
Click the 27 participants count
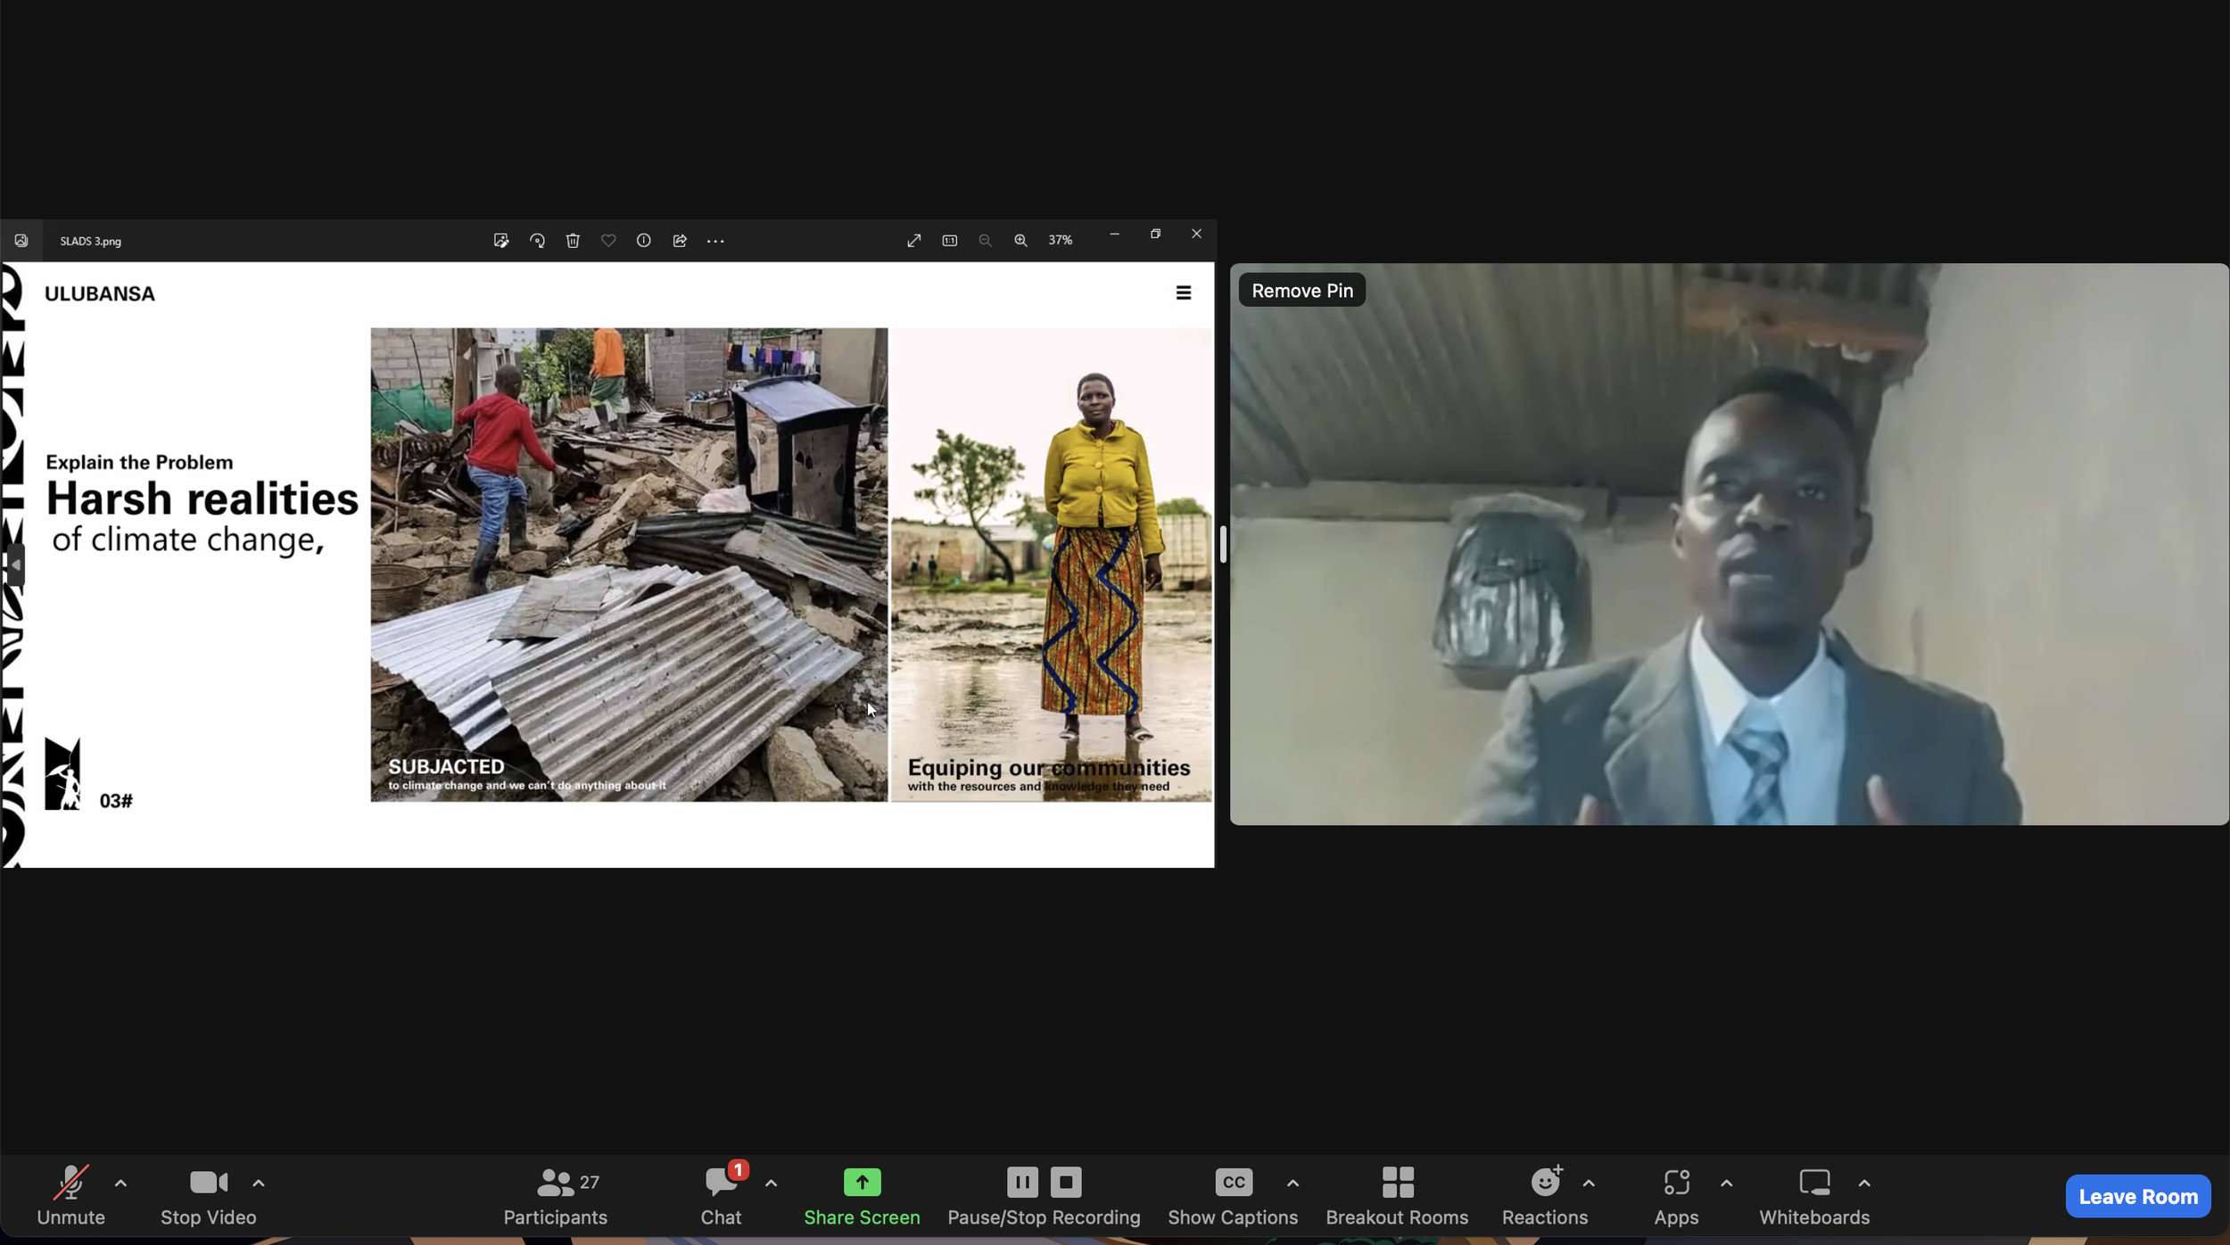pyautogui.click(x=590, y=1182)
